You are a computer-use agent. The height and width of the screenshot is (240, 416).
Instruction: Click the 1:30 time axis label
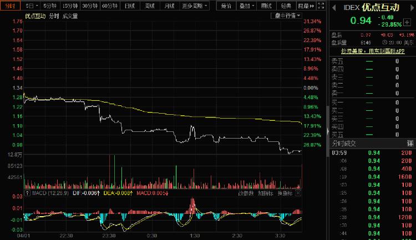195,236
